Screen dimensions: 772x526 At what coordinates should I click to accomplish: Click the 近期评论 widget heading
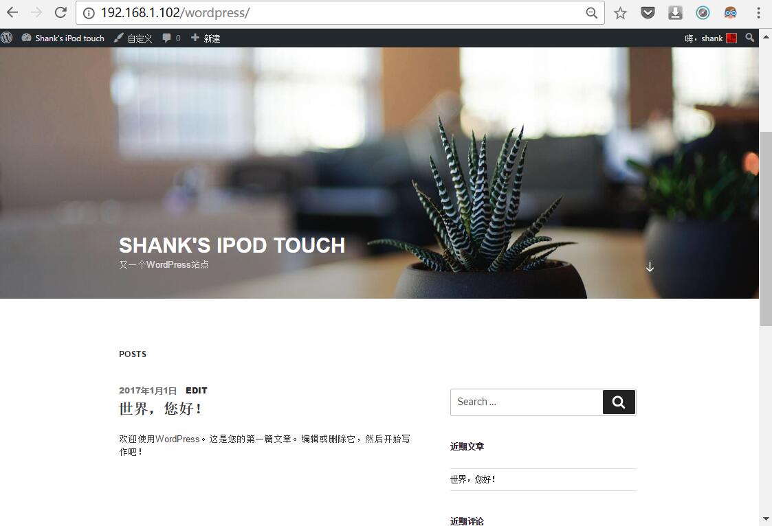(467, 521)
